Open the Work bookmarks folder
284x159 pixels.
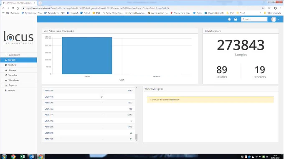click(x=231, y=13)
